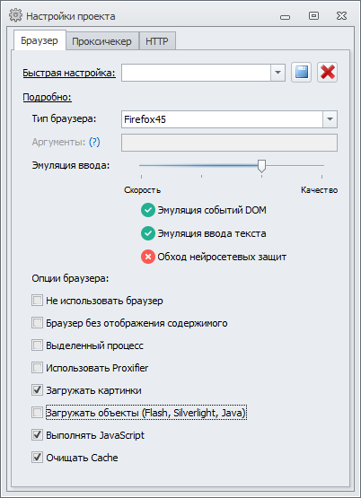Enable Не использовать браузер checkbox

click(37, 301)
